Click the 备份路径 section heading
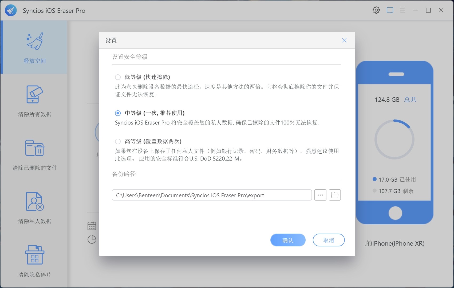Screen dimensions: 454x288 click(124, 174)
